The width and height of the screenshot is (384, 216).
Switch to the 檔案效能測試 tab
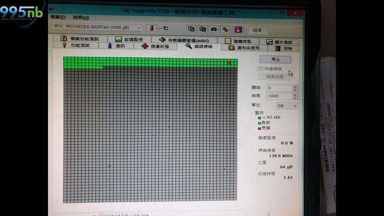[80, 38]
